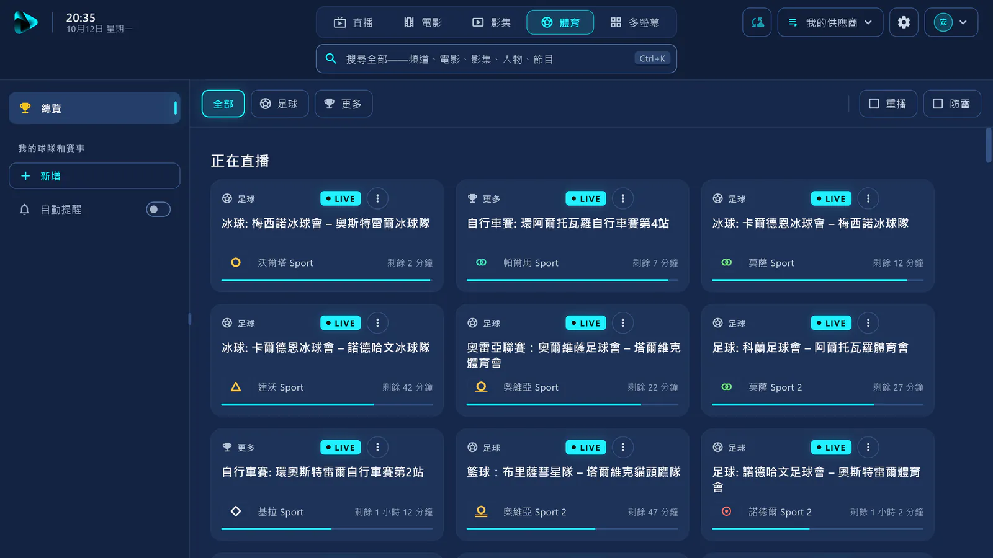
Task: Click the 沃爾塔 Sport channel logo
Action: tap(236, 262)
